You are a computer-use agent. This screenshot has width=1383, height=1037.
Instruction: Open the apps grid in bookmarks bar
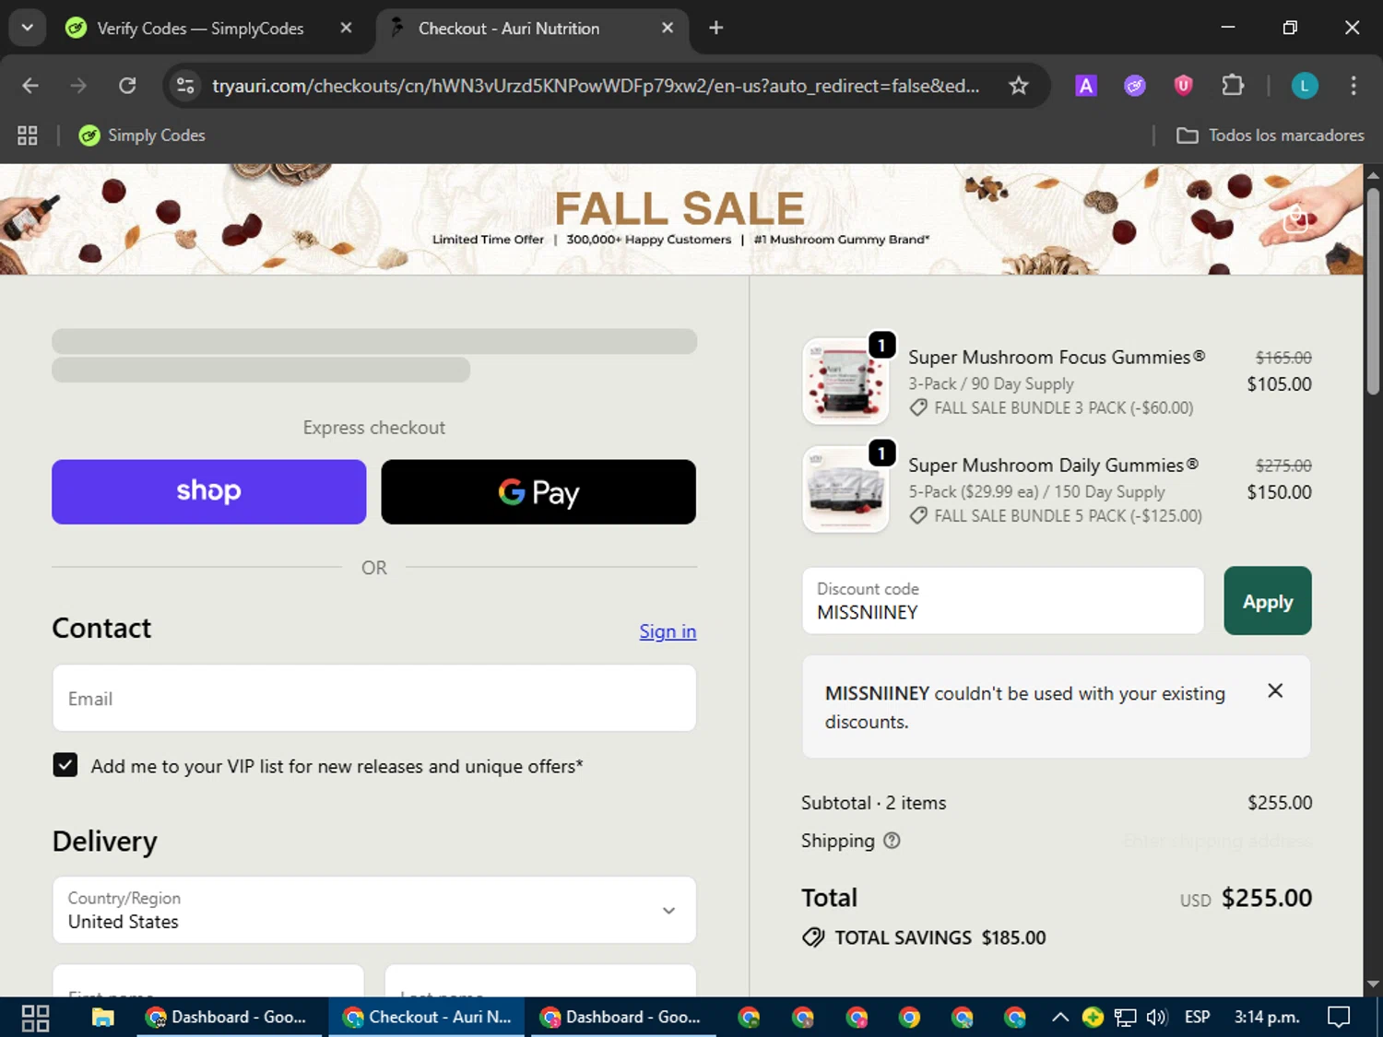pyautogui.click(x=28, y=136)
